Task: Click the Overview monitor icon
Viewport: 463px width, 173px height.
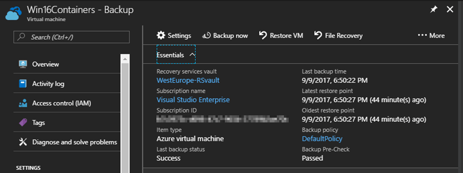Action: pos(23,64)
